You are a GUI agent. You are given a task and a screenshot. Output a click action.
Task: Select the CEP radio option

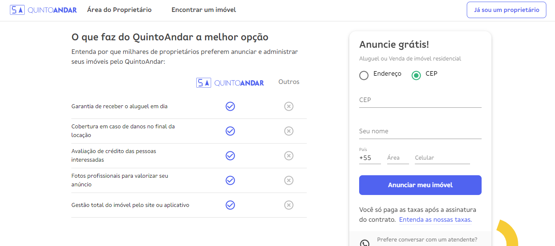pos(416,75)
